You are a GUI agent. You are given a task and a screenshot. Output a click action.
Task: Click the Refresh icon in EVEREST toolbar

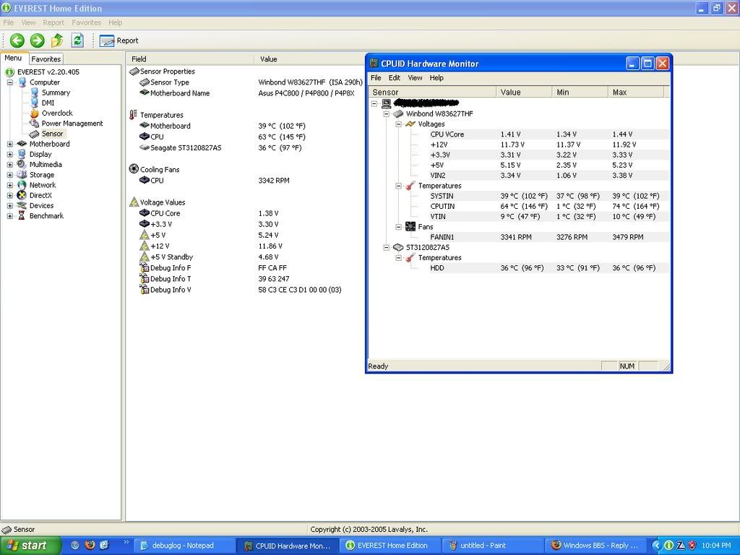pyautogui.click(x=77, y=40)
